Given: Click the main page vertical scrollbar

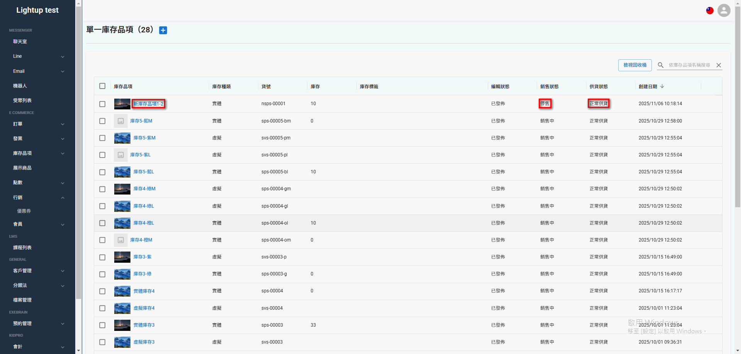Looking at the screenshot, I should 738,106.
